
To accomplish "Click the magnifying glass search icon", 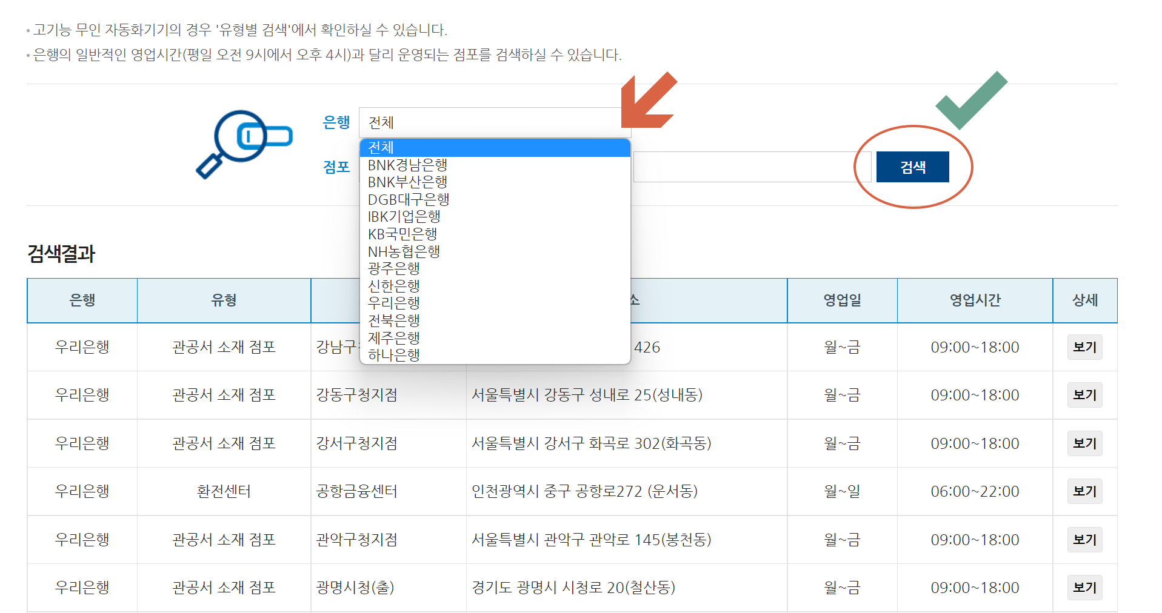I will coord(244,144).
